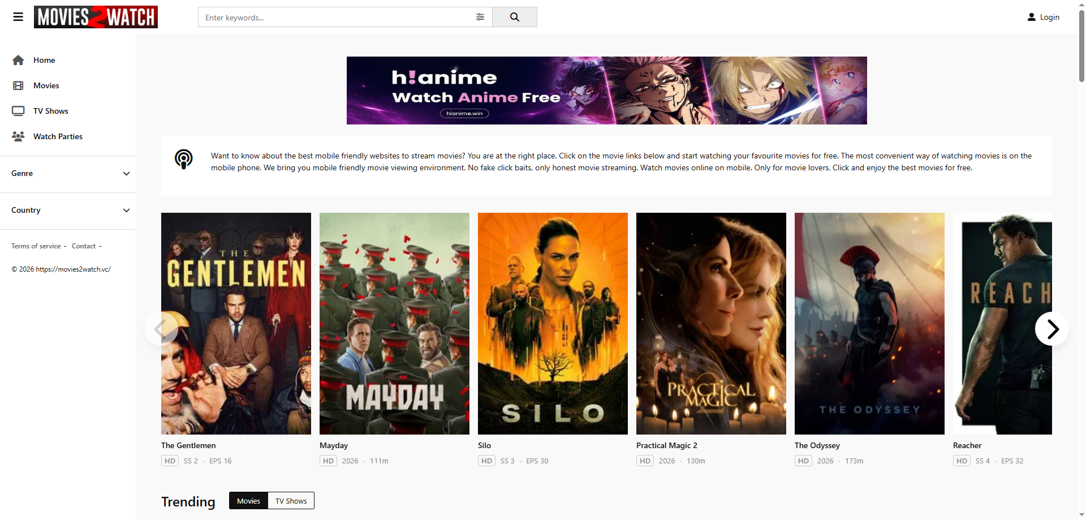
Task: Click the copyright movies2watch.vc text
Action: (61, 269)
